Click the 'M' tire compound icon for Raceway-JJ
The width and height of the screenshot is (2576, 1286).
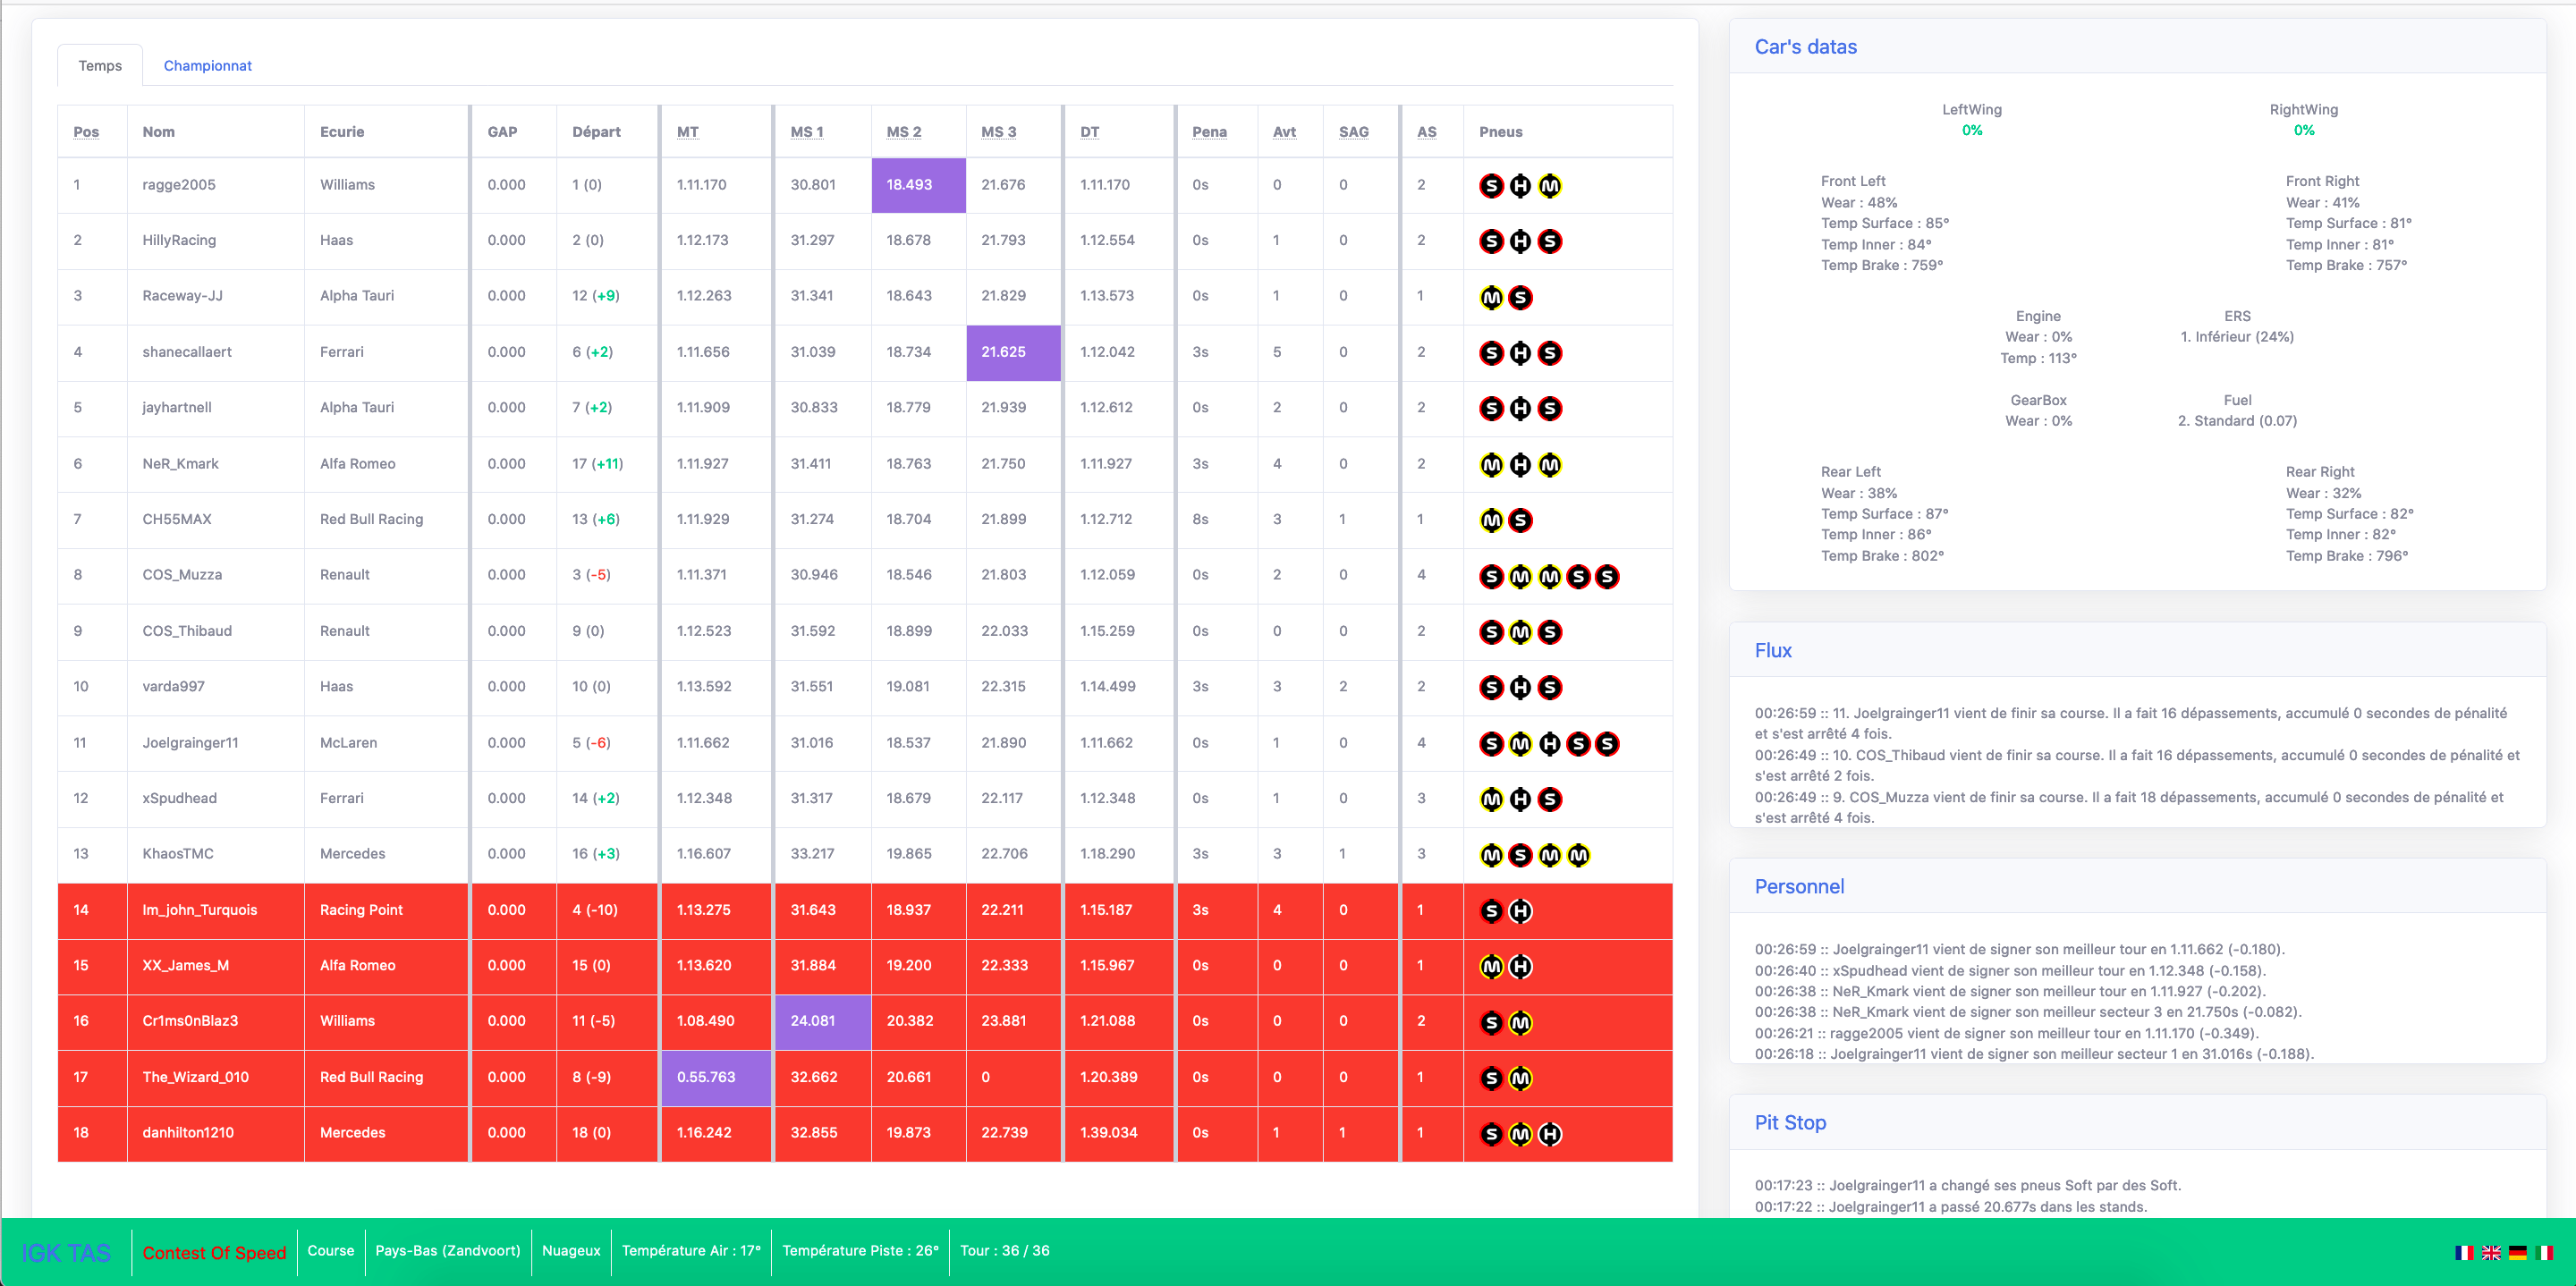click(1488, 297)
